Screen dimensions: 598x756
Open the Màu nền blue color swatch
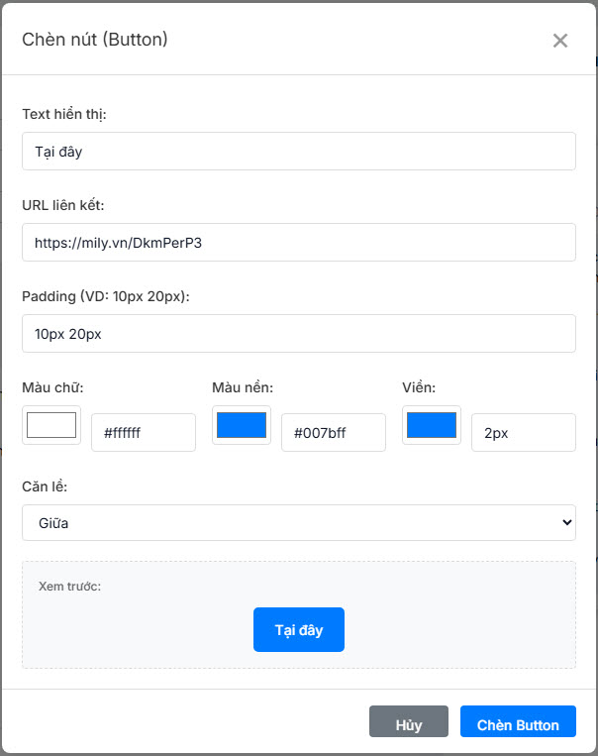tap(242, 425)
